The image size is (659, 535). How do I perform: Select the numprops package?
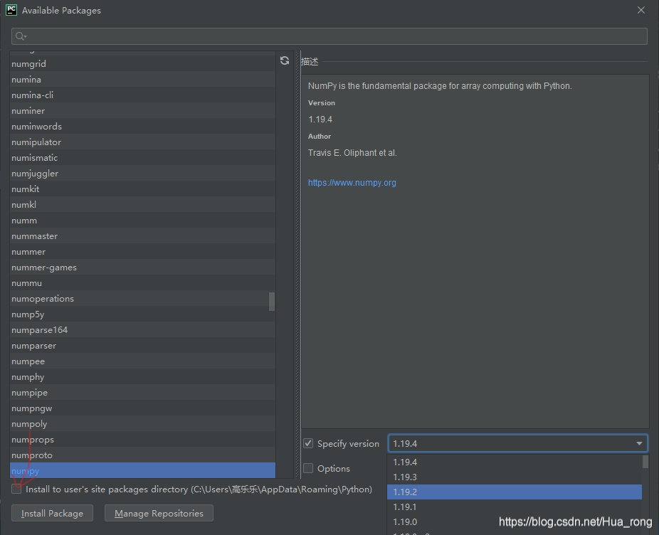pos(142,440)
